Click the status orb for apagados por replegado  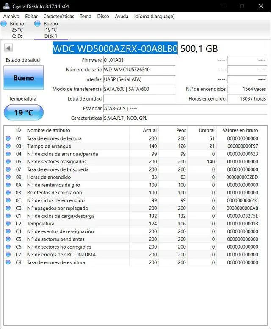point(8,208)
